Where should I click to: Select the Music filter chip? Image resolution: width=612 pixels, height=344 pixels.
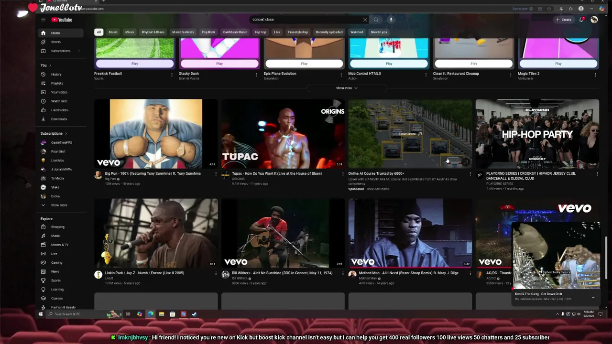coord(113,32)
